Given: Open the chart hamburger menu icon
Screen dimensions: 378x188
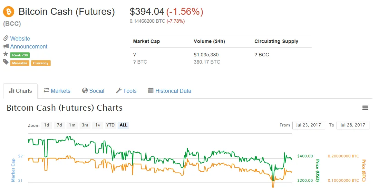Looking at the screenshot, I should (365, 108).
